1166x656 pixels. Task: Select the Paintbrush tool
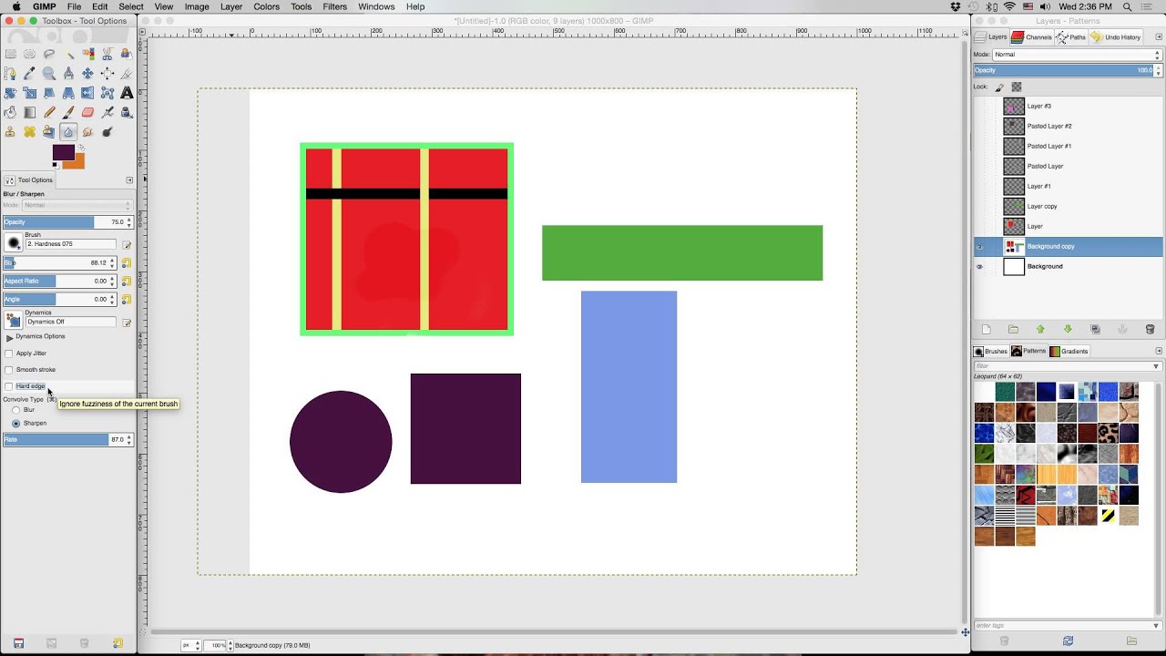[68, 113]
